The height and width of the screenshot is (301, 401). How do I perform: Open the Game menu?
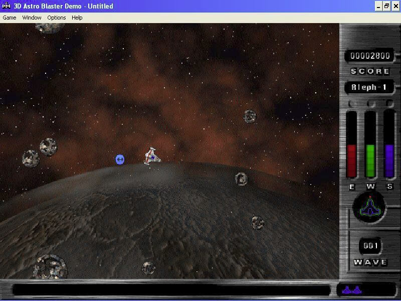tap(10, 18)
